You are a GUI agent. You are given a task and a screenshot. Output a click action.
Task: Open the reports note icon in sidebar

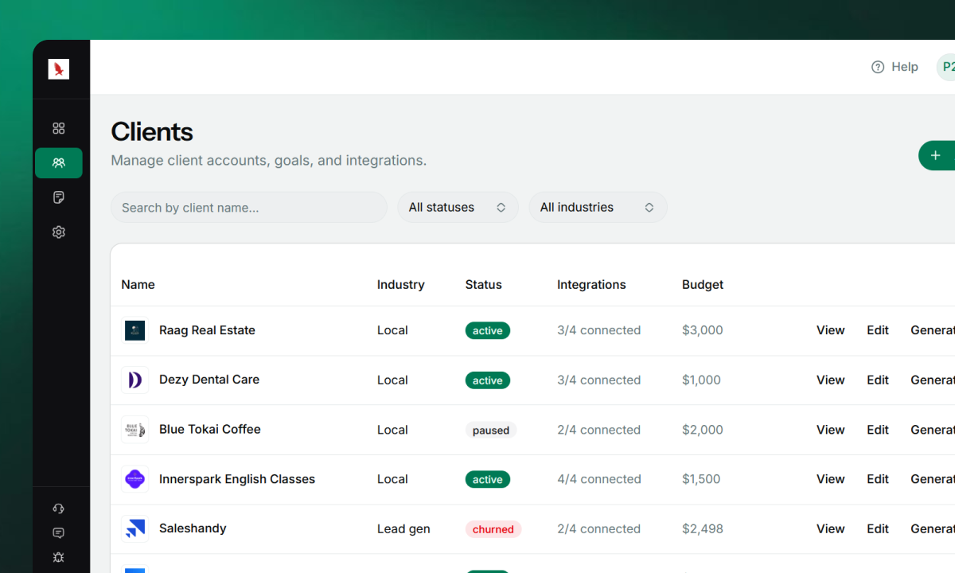click(x=58, y=197)
